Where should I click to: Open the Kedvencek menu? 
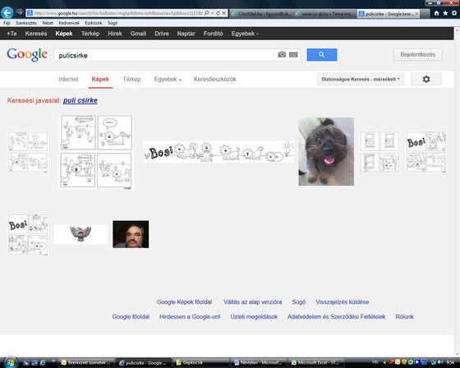click(x=69, y=23)
